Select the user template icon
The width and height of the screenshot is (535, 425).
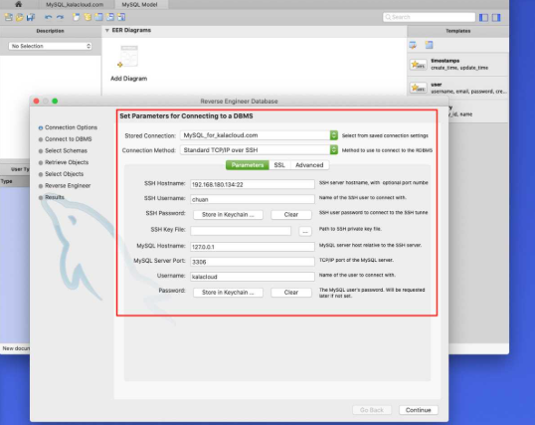pos(418,88)
